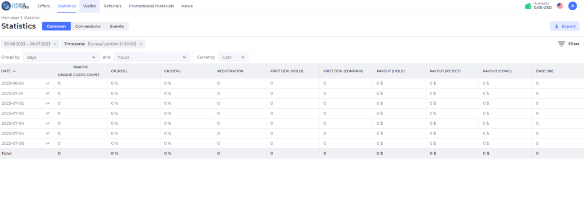Click the FIRST DEP. (CONFIRM) header

tap(343, 71)
